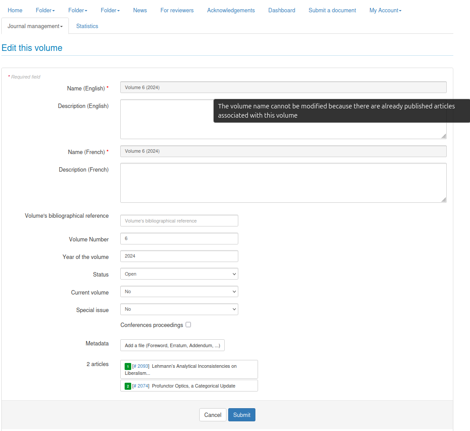Open the Journal management tab menu
Image resolution: width=470 pixels, height=431 pixels.
click(35, 26)
